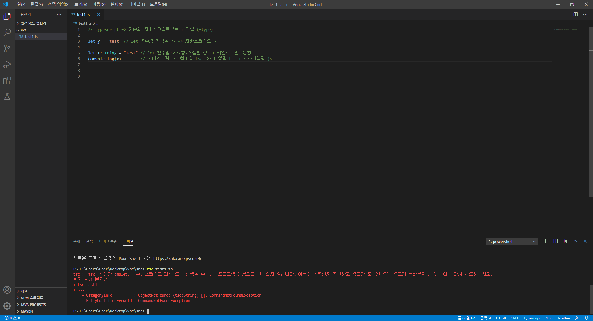Open the Source Control view
Image resolution: width=593 pixels, height=321 pixels.
tap(7, 48)
